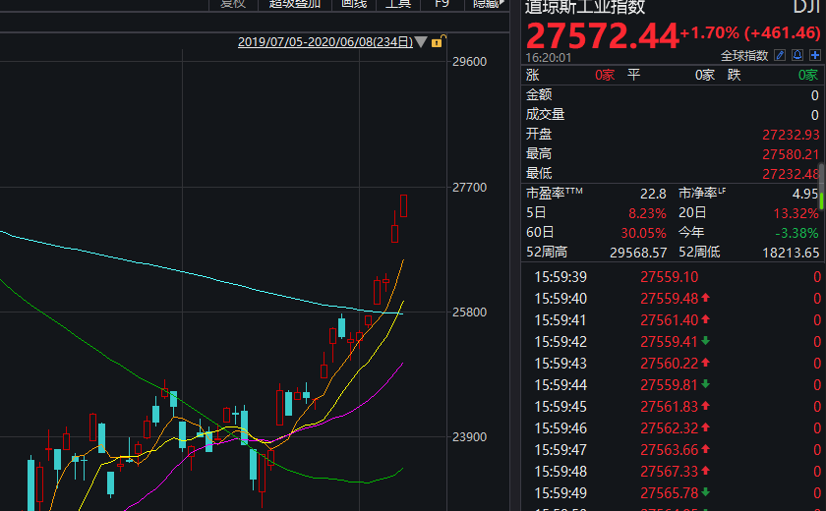The width and height of the screenshot is (826, 511).
Task: Select the 15:59:45 tick price 27561.83
Action: pyautogui.click(x=669, y=406)
